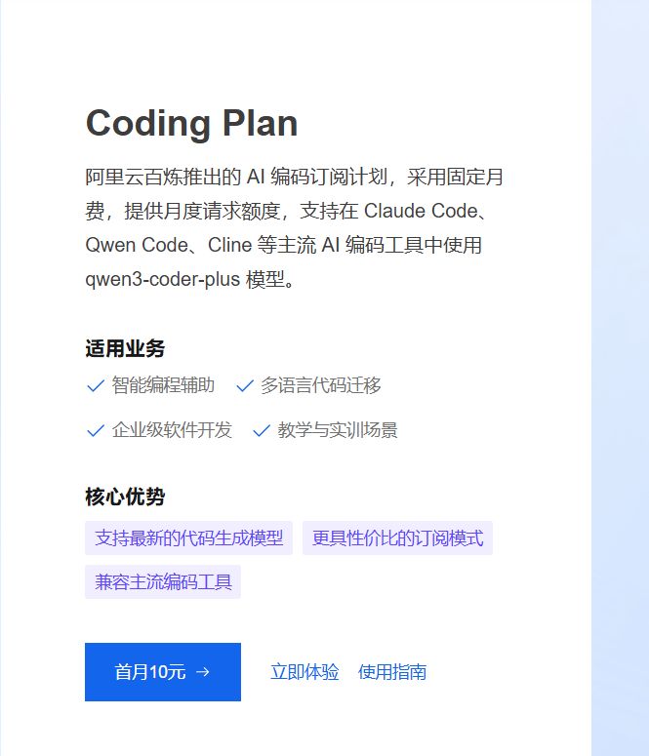Select the 企业级软件开发 text label
Viewport: 649px width, 756px height.
(x=172, y=430)
